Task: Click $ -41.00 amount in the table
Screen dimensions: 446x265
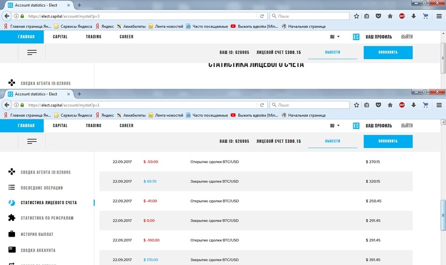Action: pos(150,201)
